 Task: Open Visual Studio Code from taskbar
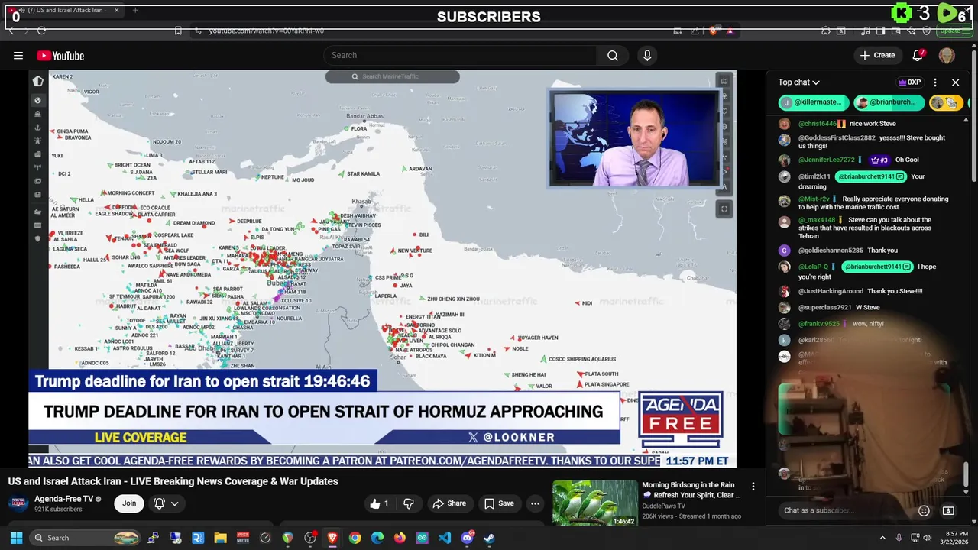click(445, 538)
